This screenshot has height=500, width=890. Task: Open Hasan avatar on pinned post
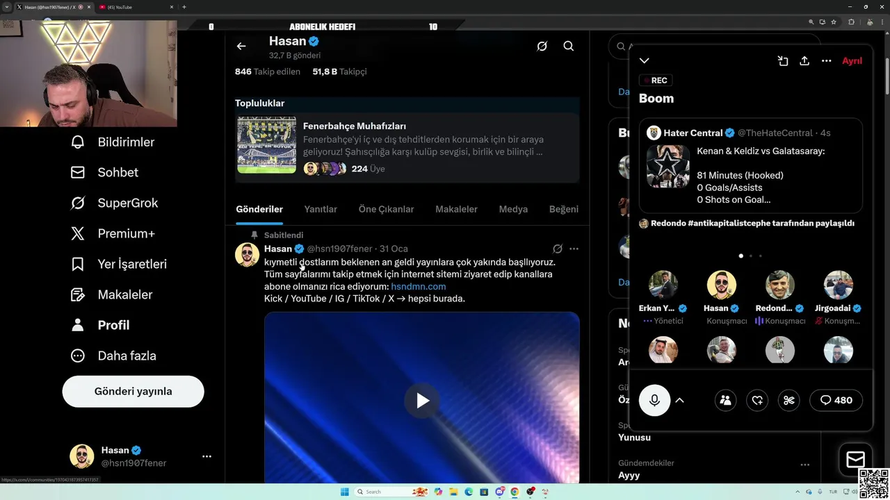click(247, 255)
